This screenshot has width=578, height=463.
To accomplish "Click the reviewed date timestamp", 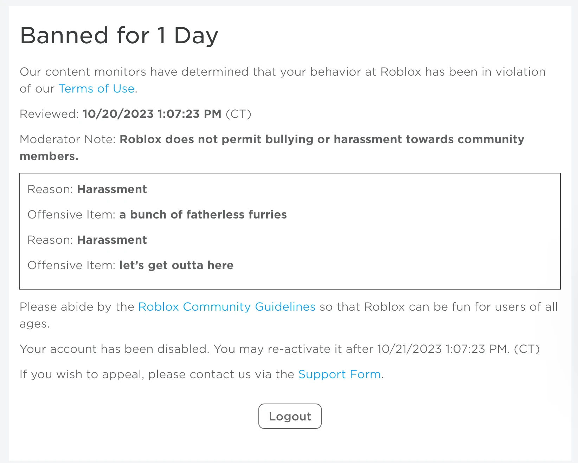I will point(152,114).
